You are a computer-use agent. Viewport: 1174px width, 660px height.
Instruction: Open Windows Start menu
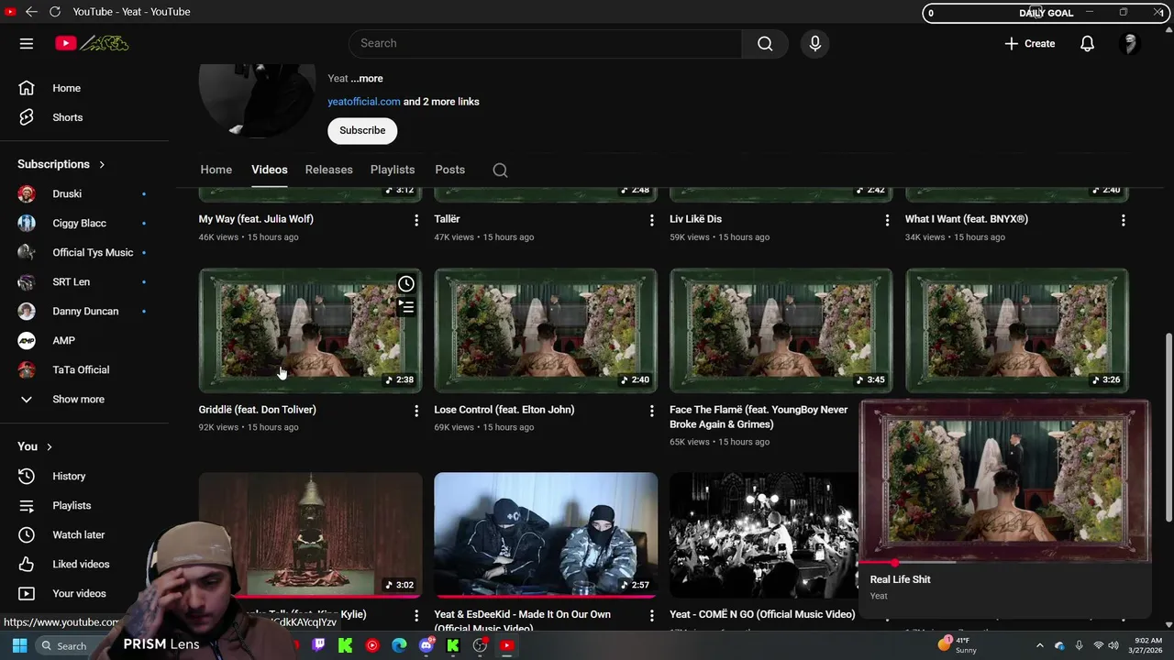tap(19, 645)
